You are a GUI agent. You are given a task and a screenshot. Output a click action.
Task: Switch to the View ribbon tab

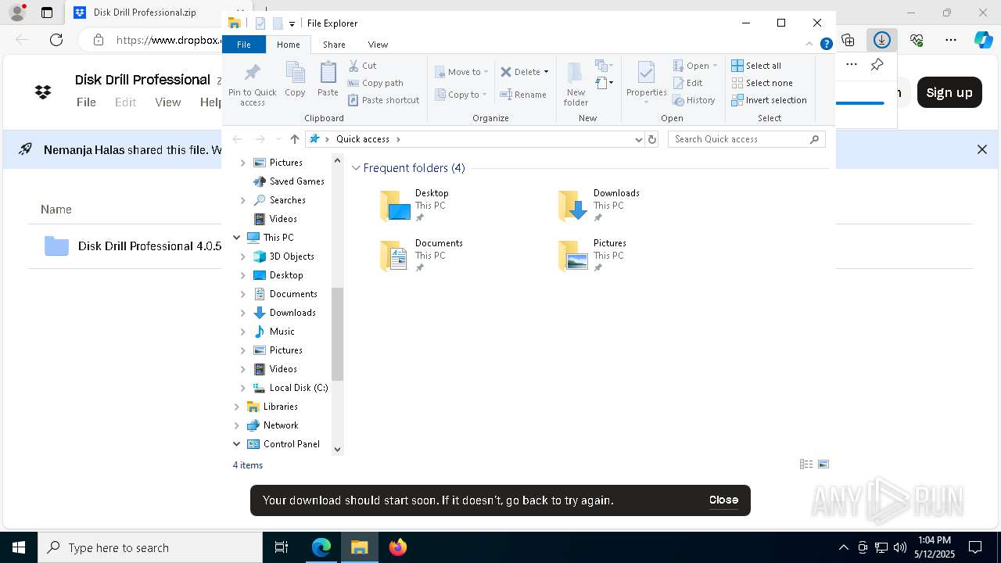click(x=378, y=45)
